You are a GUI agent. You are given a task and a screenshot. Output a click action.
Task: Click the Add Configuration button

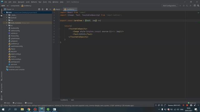[x=170, y=6]
